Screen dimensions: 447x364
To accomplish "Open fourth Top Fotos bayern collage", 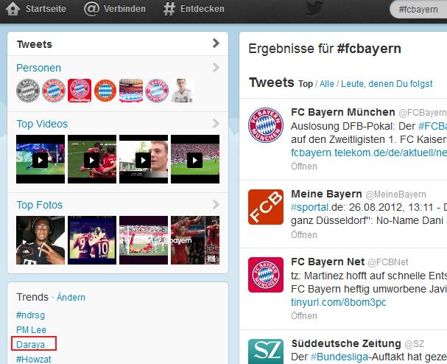I will (195, 240).
